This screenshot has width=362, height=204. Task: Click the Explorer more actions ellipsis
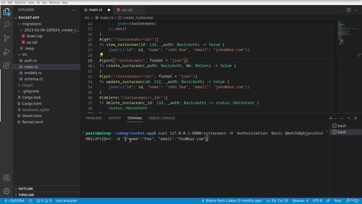pos(74,10)
